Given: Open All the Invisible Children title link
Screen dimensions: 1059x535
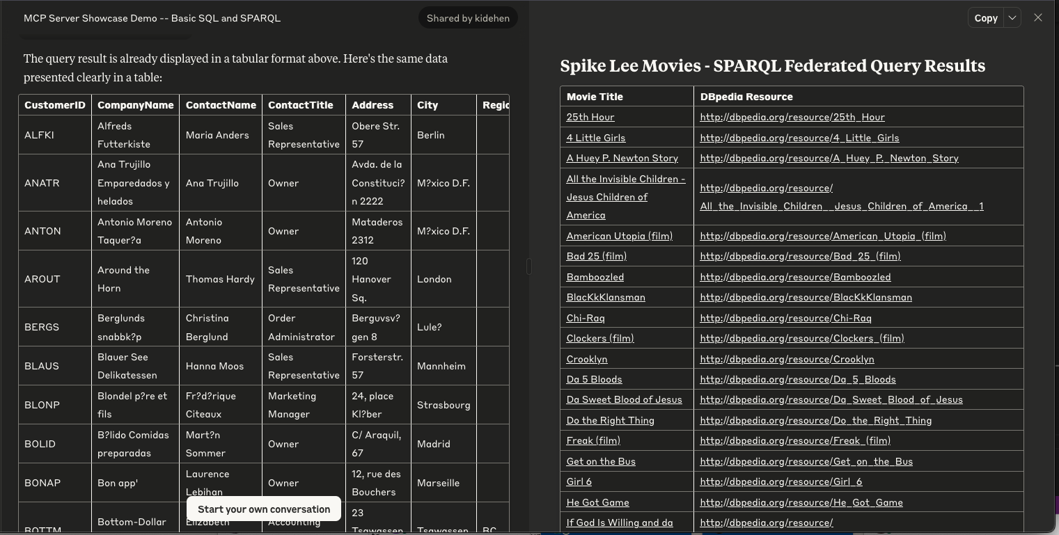Looking at the screenshot, I should tap(626, 197).
